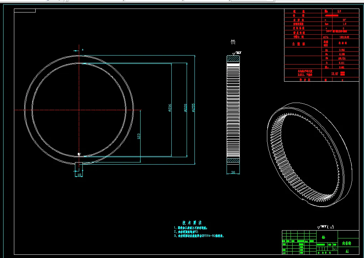The height and width of the screenshot is (258, 364).
Task: Select the isometric 3D ring gear view
Action: coord(309,155)
